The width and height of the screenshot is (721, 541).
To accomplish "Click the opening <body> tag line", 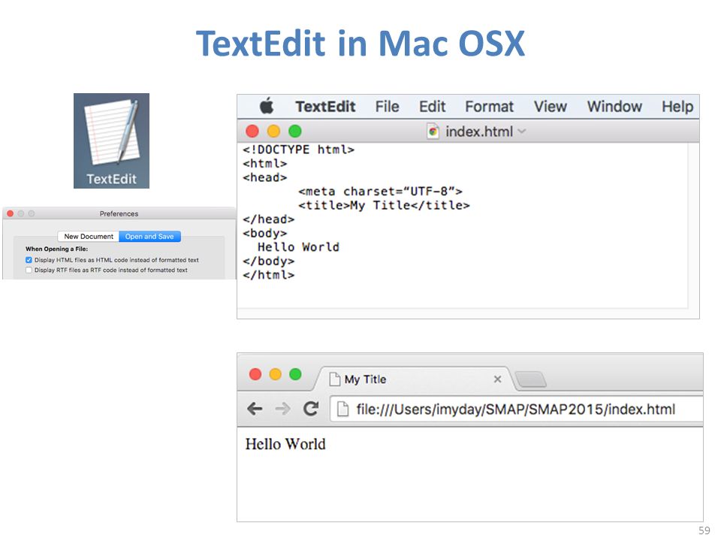I will (265, 233).
